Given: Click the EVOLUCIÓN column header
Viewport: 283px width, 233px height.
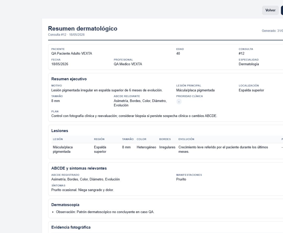Looking at the screenshot, I should tap(186, 139).
